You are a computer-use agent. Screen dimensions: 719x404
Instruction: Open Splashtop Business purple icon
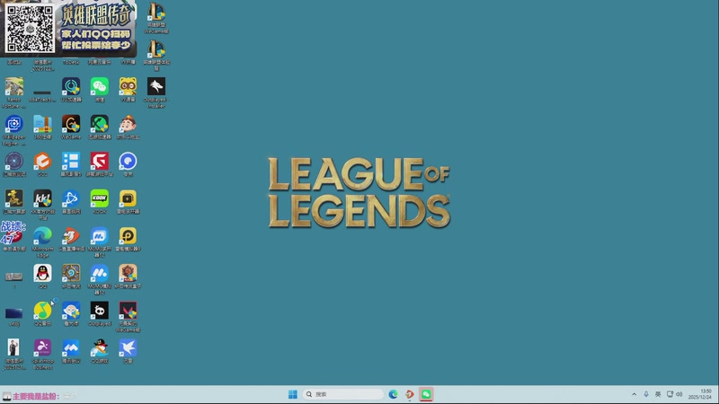(42, 348)
